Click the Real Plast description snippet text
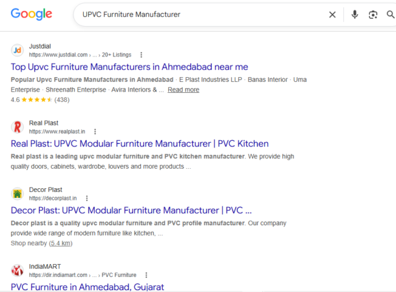 153,162
